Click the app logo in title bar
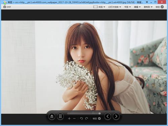This screenshot has width=168, height=126. pos(5,2)
